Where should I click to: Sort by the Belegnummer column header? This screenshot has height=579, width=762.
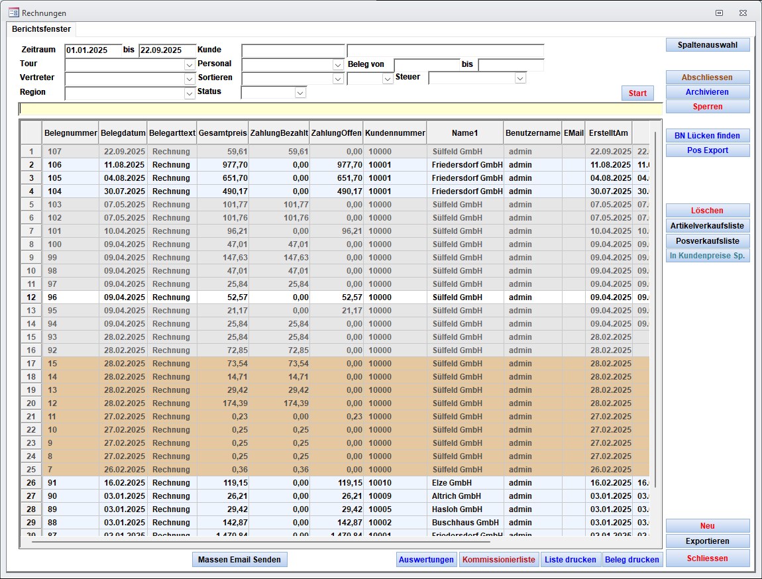point(70,133)
